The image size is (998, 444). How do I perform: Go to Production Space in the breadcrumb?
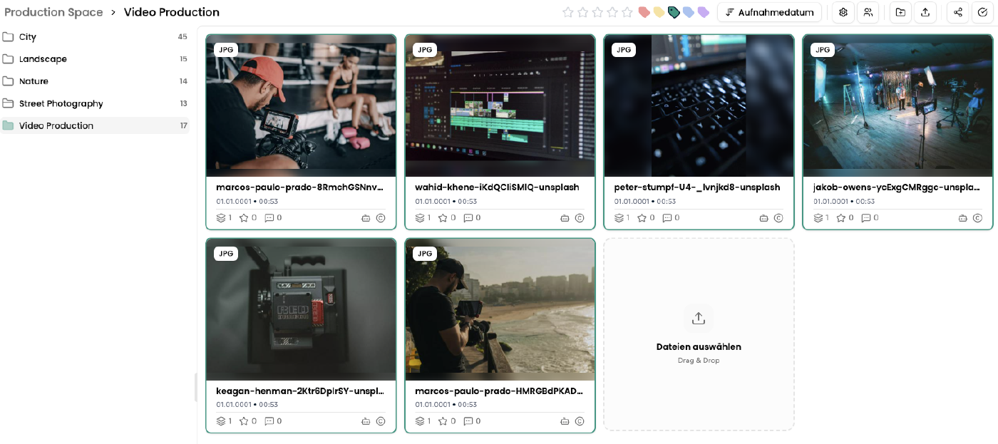click(x=53, y=12)
